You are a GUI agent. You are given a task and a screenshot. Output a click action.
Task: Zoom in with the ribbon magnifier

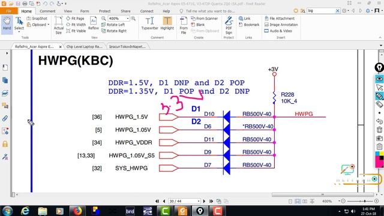(x=133, y=19)
